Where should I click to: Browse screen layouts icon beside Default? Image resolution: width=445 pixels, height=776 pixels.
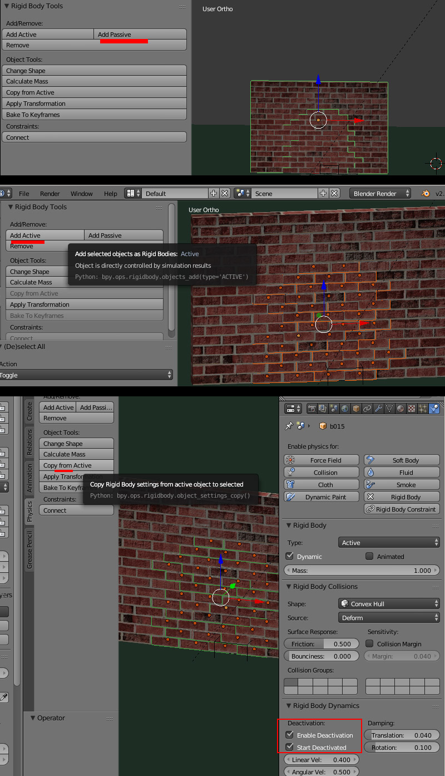[133, 193]
